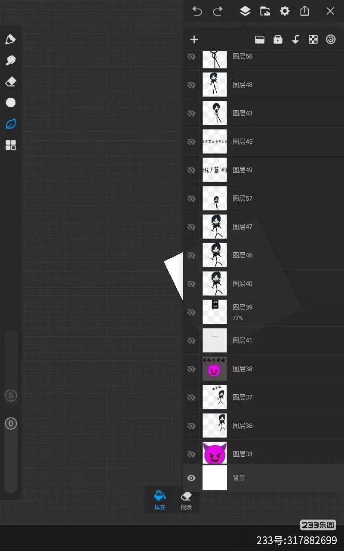
Task: Open settings gear
Action: pyautogui.click(x=285, y=11)
